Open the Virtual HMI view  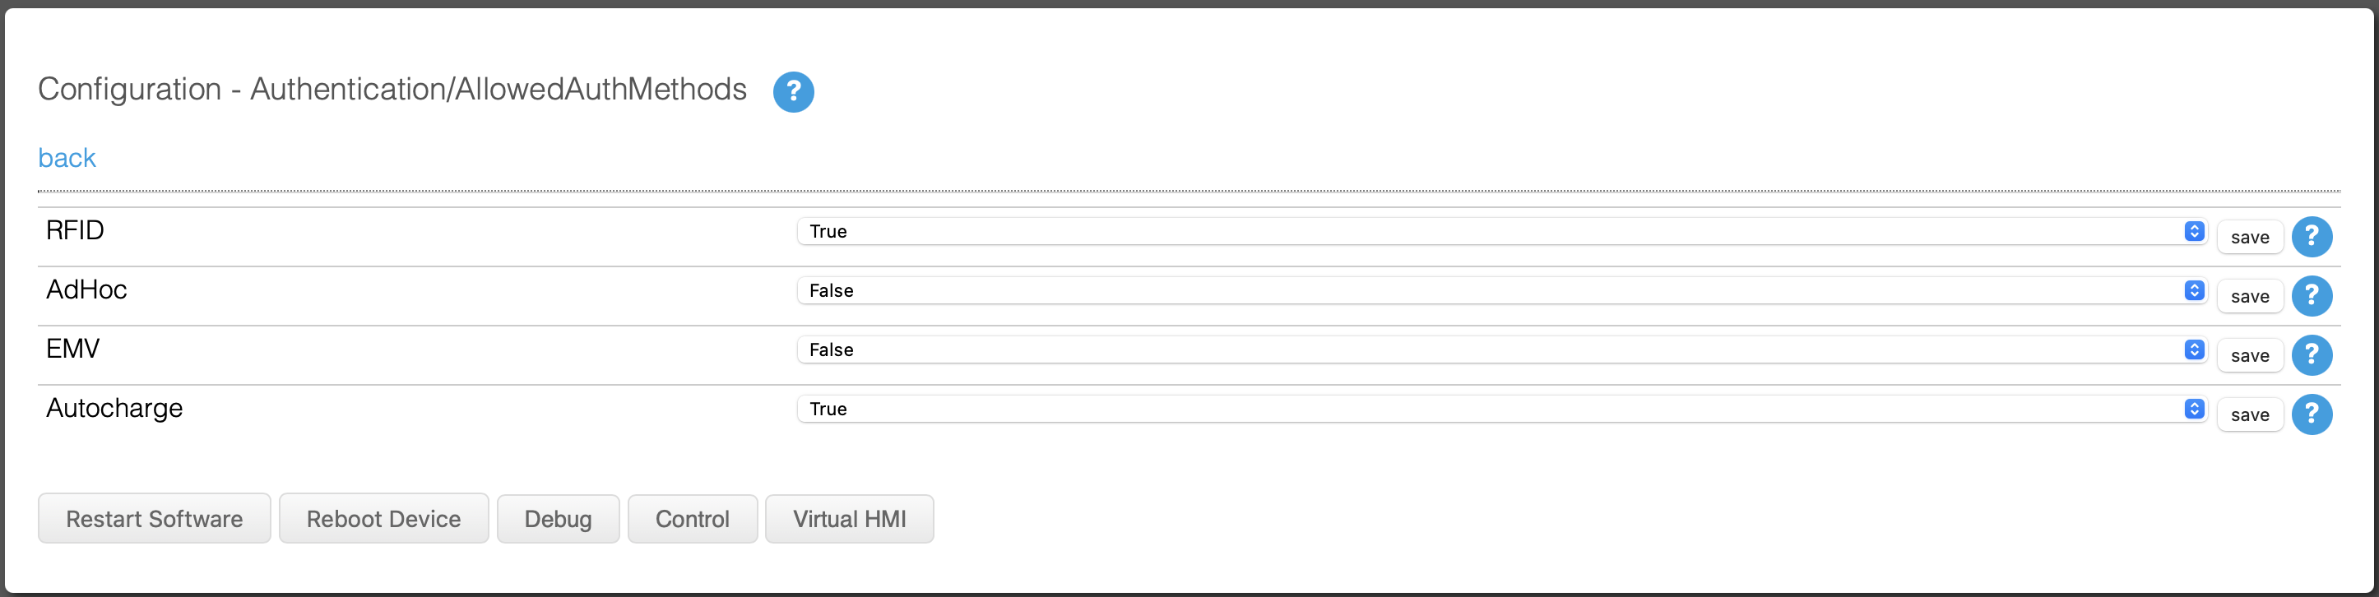click(x=849, y=519)
